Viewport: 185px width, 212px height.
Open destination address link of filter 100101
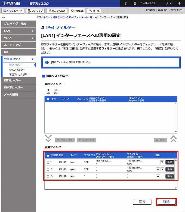point(141,168)
